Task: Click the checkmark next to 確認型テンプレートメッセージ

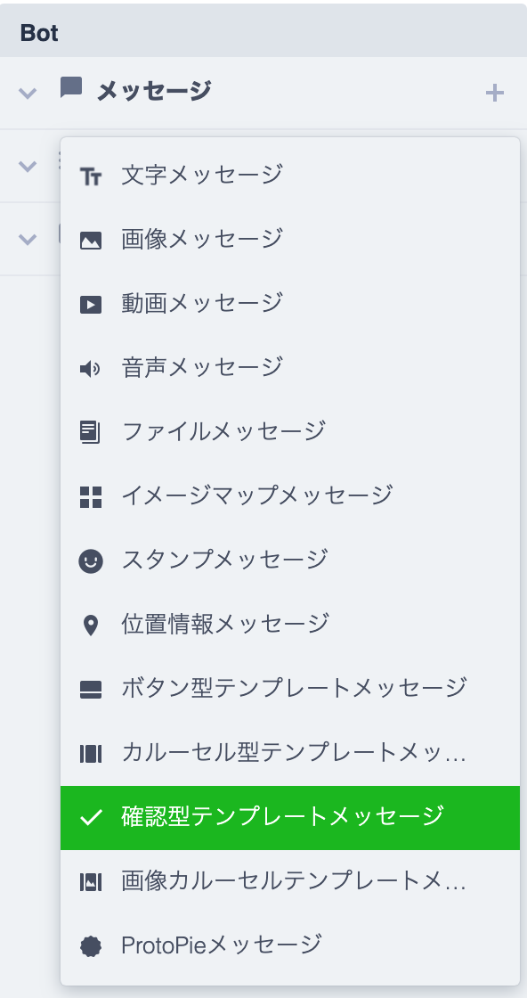Action: point(92,816)
